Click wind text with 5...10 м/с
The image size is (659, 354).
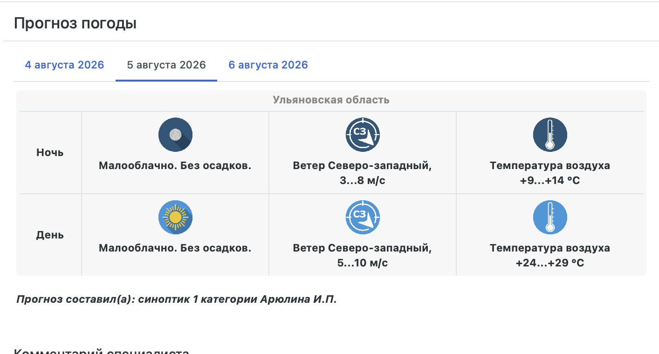[363, 256]
